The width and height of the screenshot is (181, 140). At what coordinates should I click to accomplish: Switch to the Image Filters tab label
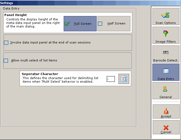pos(165,42)
